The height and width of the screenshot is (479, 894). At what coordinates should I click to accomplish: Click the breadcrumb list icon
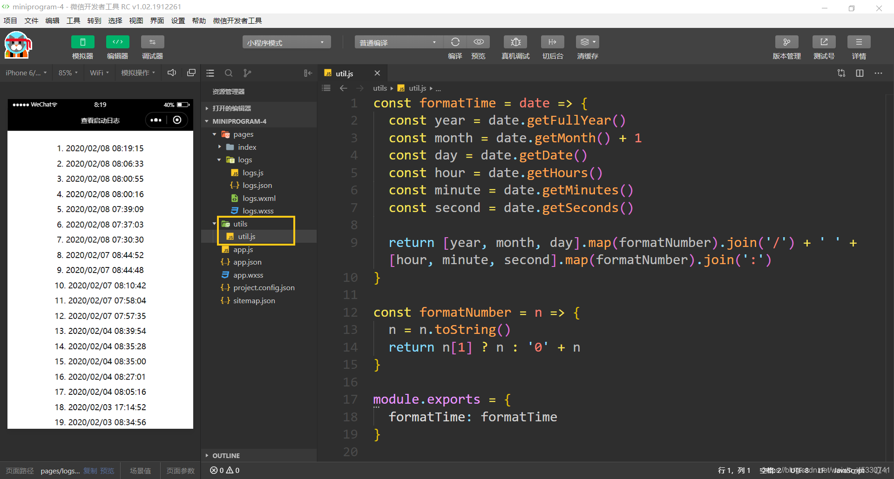coord(326,88)
